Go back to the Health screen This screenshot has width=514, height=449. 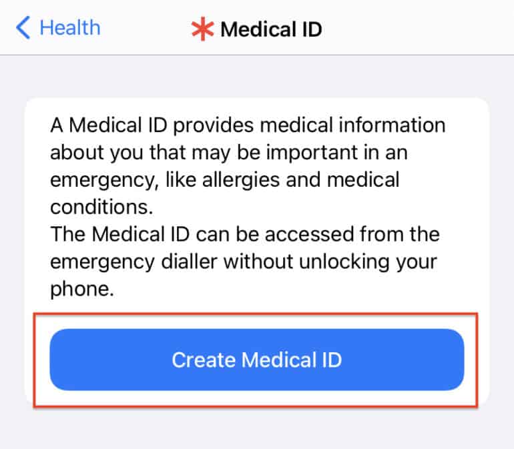coord(58,28)
